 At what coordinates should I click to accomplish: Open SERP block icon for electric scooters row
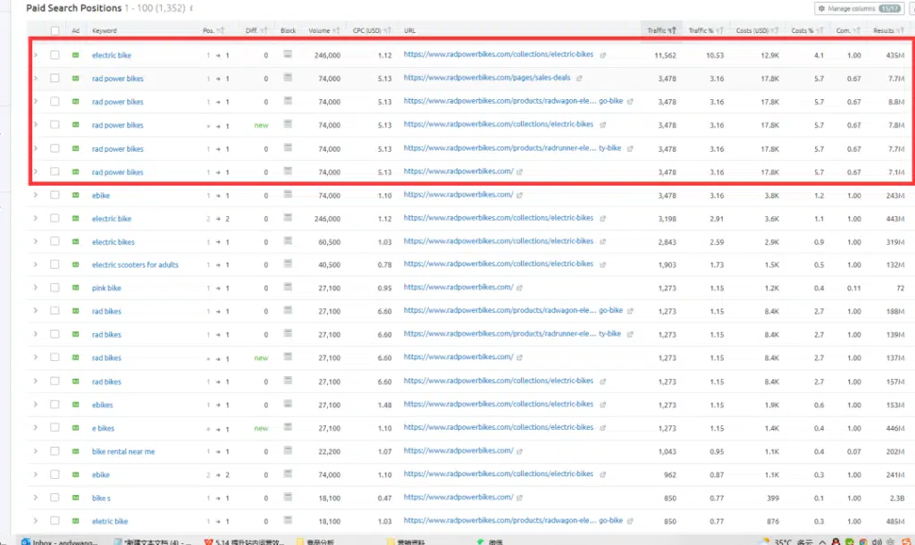coord(288,264)
